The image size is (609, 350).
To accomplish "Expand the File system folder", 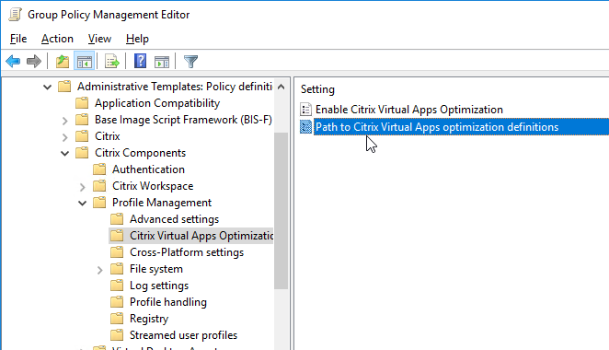I will pyautogui.click(x=100, y=270).
